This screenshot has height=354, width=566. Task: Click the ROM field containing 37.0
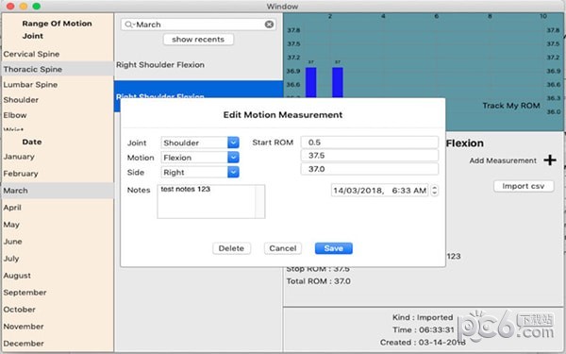click(370, 169)
